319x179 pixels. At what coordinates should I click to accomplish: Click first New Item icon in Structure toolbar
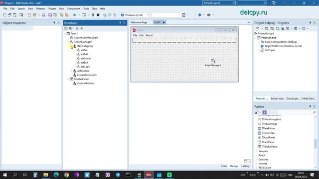coord(66,28)
